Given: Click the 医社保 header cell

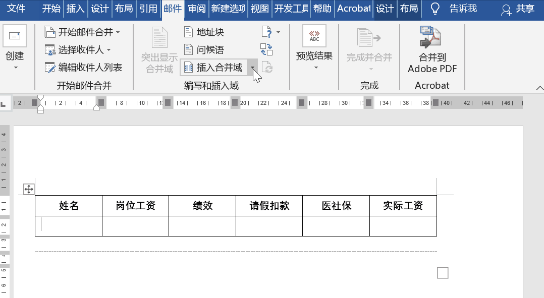Looking at the screenshot, I should click(336, 206).
